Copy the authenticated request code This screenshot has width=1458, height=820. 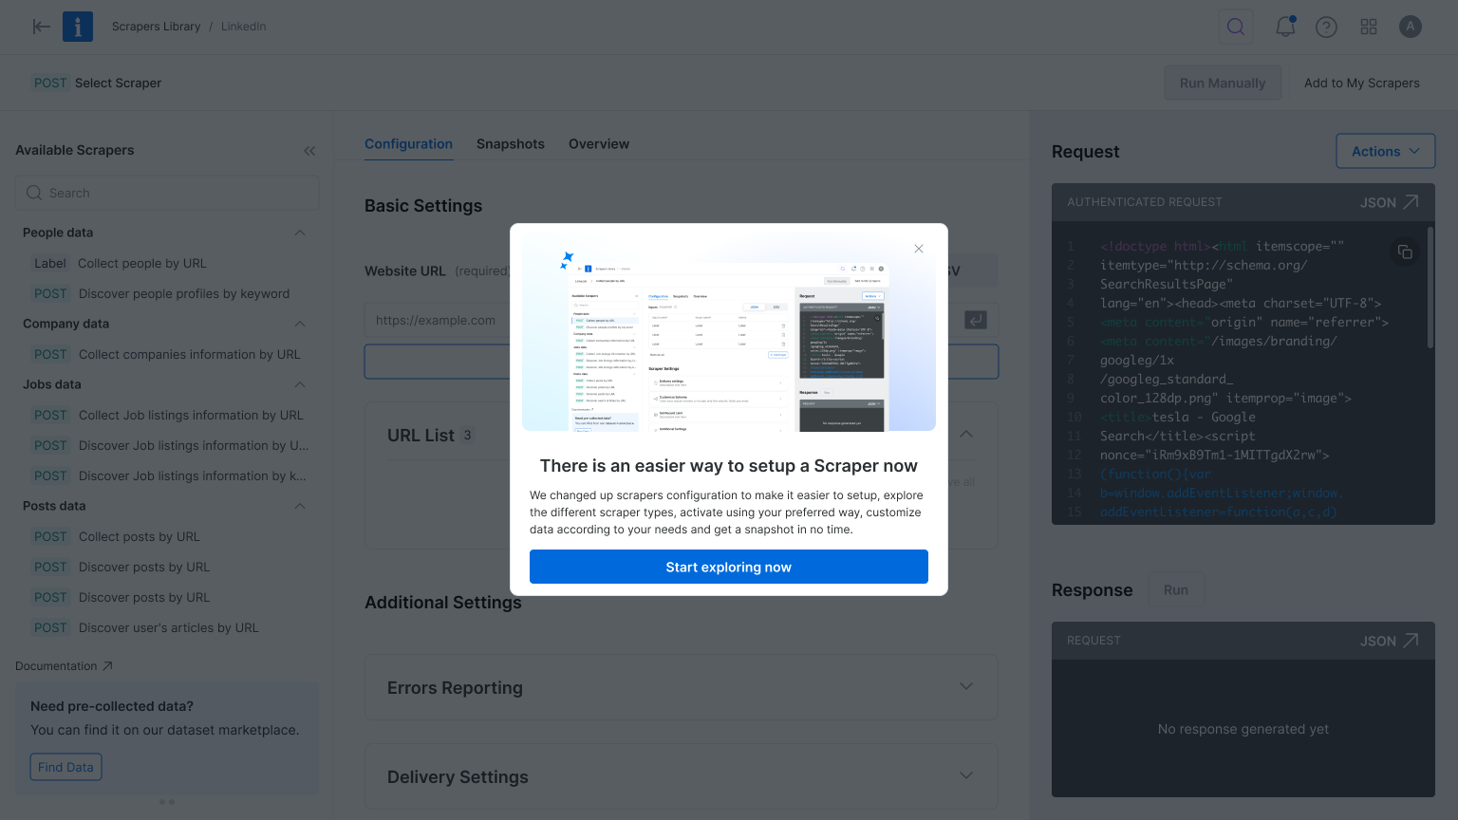[x=1405, y=252]
